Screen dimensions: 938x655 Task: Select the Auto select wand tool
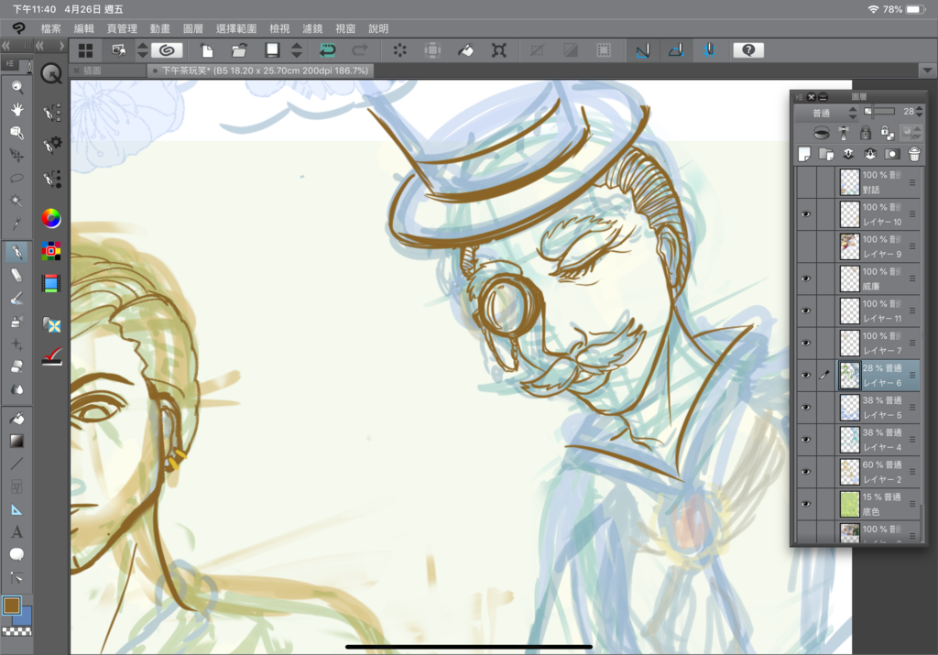[x=16, y=201]
